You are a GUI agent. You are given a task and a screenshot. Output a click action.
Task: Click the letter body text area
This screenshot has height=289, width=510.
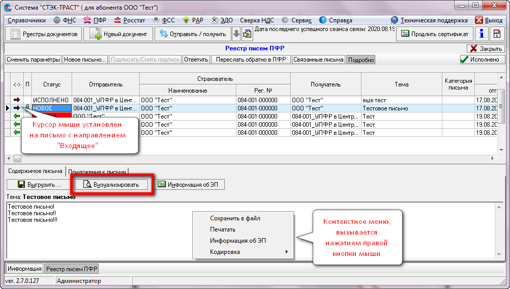tap(251, 230)
